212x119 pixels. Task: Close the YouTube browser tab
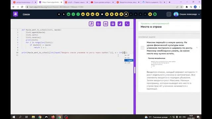(113, 2)
